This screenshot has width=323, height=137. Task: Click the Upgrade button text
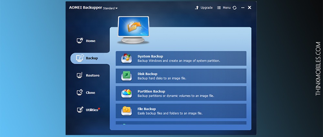(x=207, y=8)
